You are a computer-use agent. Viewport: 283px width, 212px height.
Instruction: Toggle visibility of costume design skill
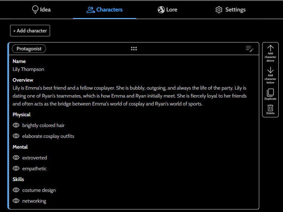16,190
